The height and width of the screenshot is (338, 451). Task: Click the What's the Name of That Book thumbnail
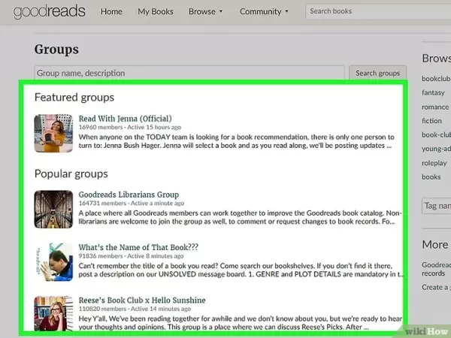click(53, 262)
